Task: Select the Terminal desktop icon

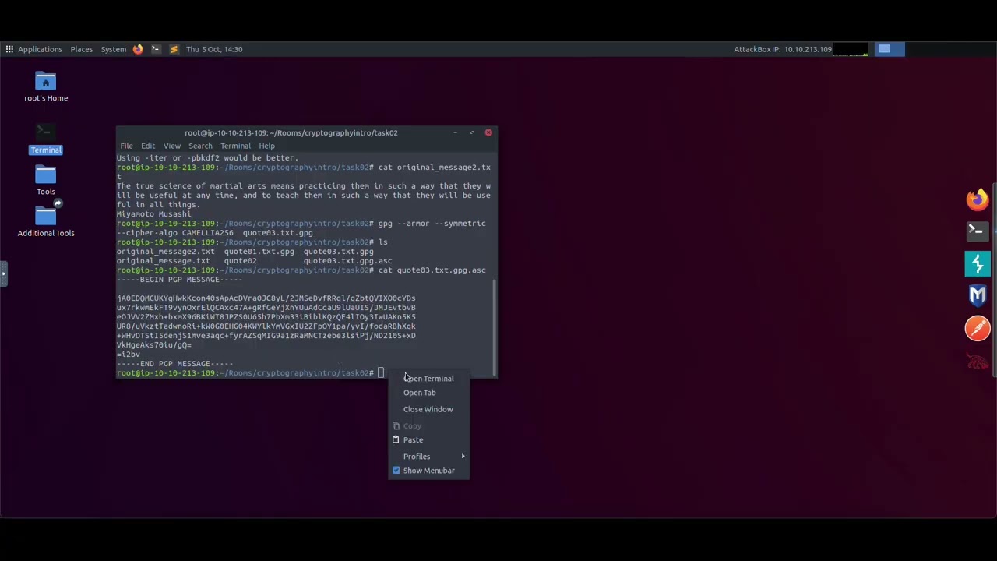Action: tap(46, 139)
